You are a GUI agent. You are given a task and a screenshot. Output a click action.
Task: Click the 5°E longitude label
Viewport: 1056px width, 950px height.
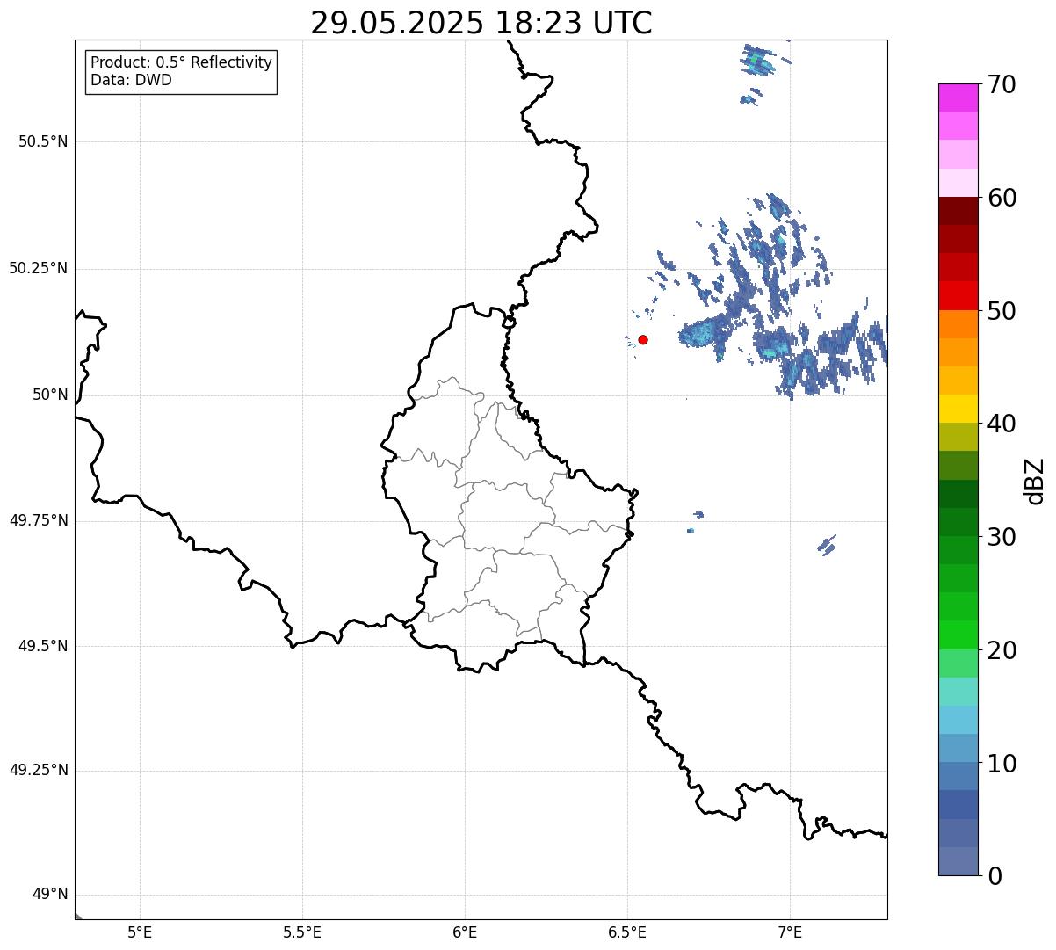[x=140, y=932]
